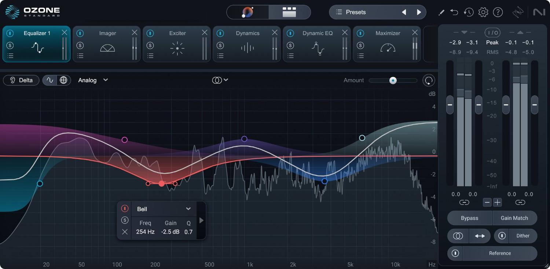This screenshot has height=269, width=550.
Task: Open the Help question mark menu
Action: (x=498, y=12)
